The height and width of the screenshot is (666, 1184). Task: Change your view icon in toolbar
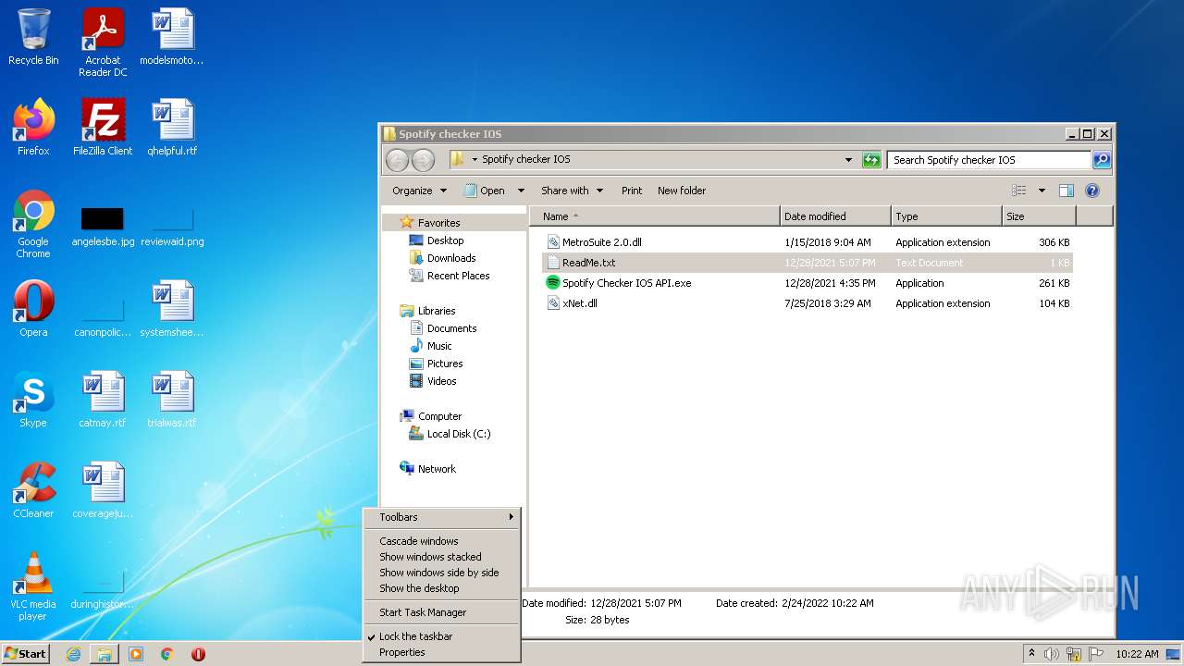click(x=1019, y=191)
